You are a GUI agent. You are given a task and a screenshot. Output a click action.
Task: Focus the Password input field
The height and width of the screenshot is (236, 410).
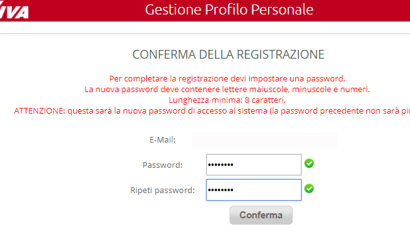tap(254, 165)
